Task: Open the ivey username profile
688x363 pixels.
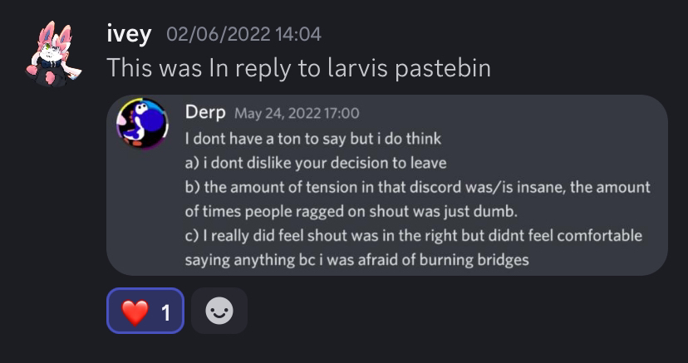Action: [129, 33]
